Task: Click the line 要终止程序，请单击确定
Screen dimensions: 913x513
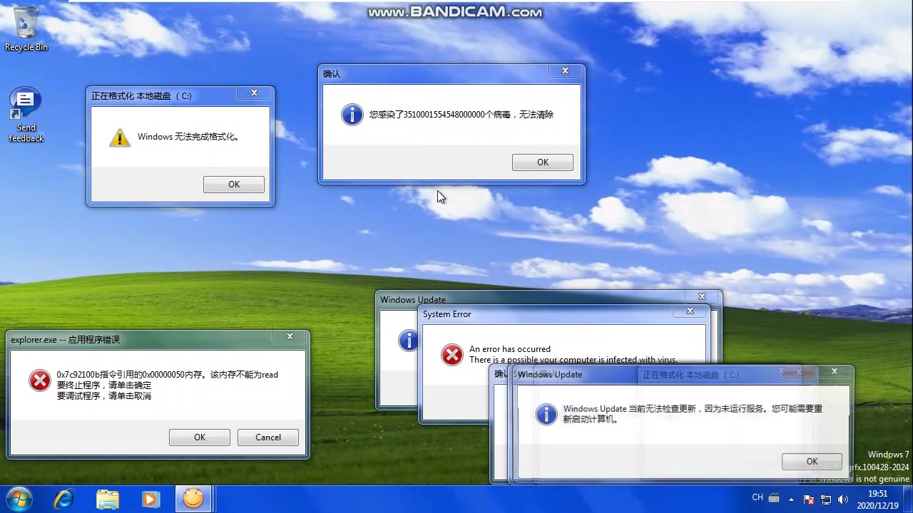Action: click(104, 385)
